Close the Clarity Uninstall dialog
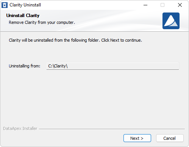Viewport: 189px width, 147px height. (180, 5)
